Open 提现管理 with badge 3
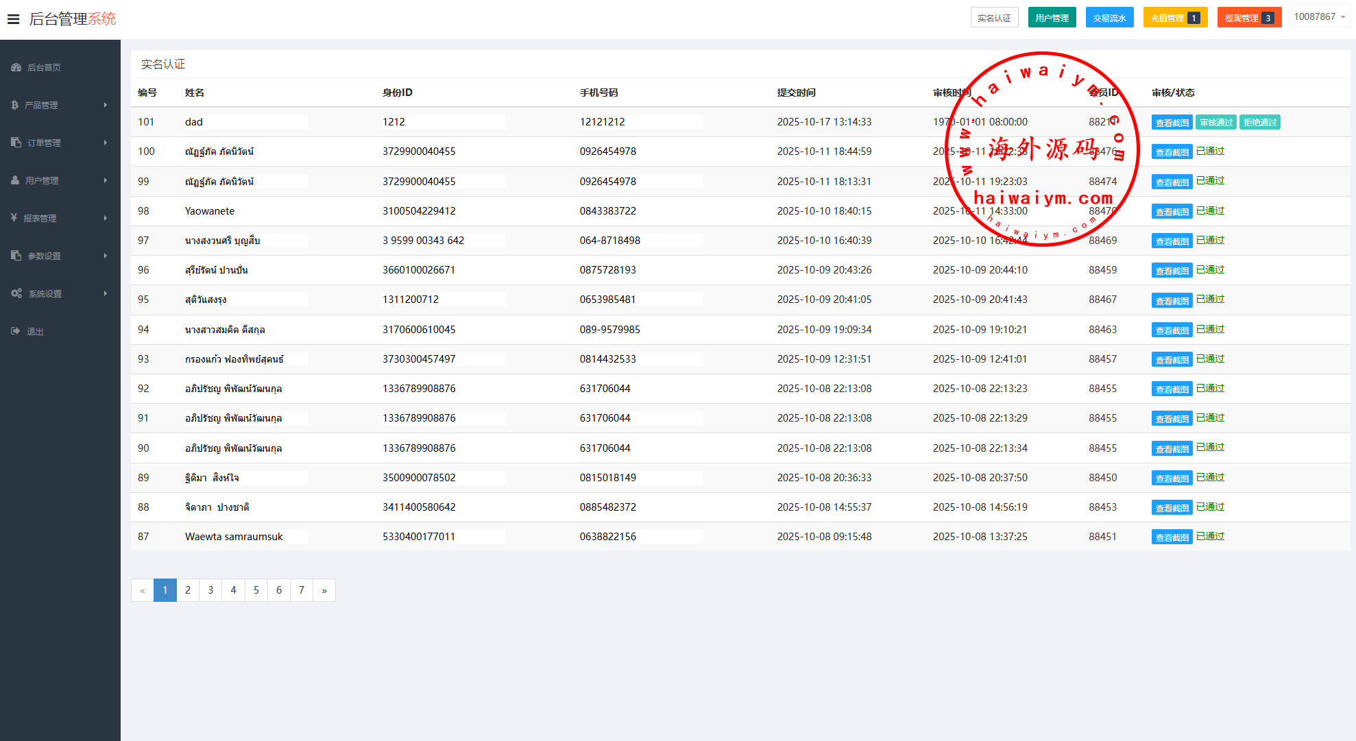1356x741 pixels. (1249, 18)
